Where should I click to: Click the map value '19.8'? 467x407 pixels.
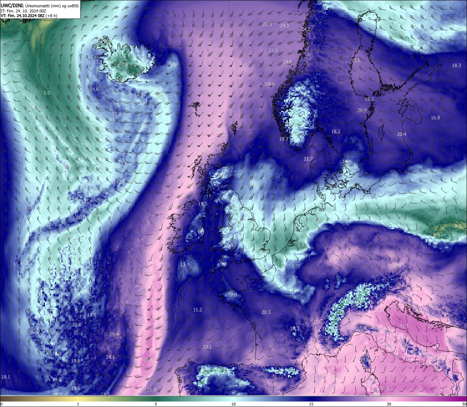coord(76,361)
